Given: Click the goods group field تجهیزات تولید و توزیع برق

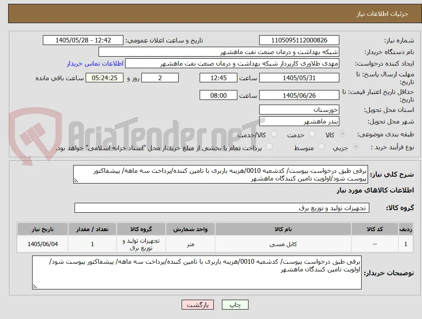Looking at the screenshot, I should [x=222, y=208].
